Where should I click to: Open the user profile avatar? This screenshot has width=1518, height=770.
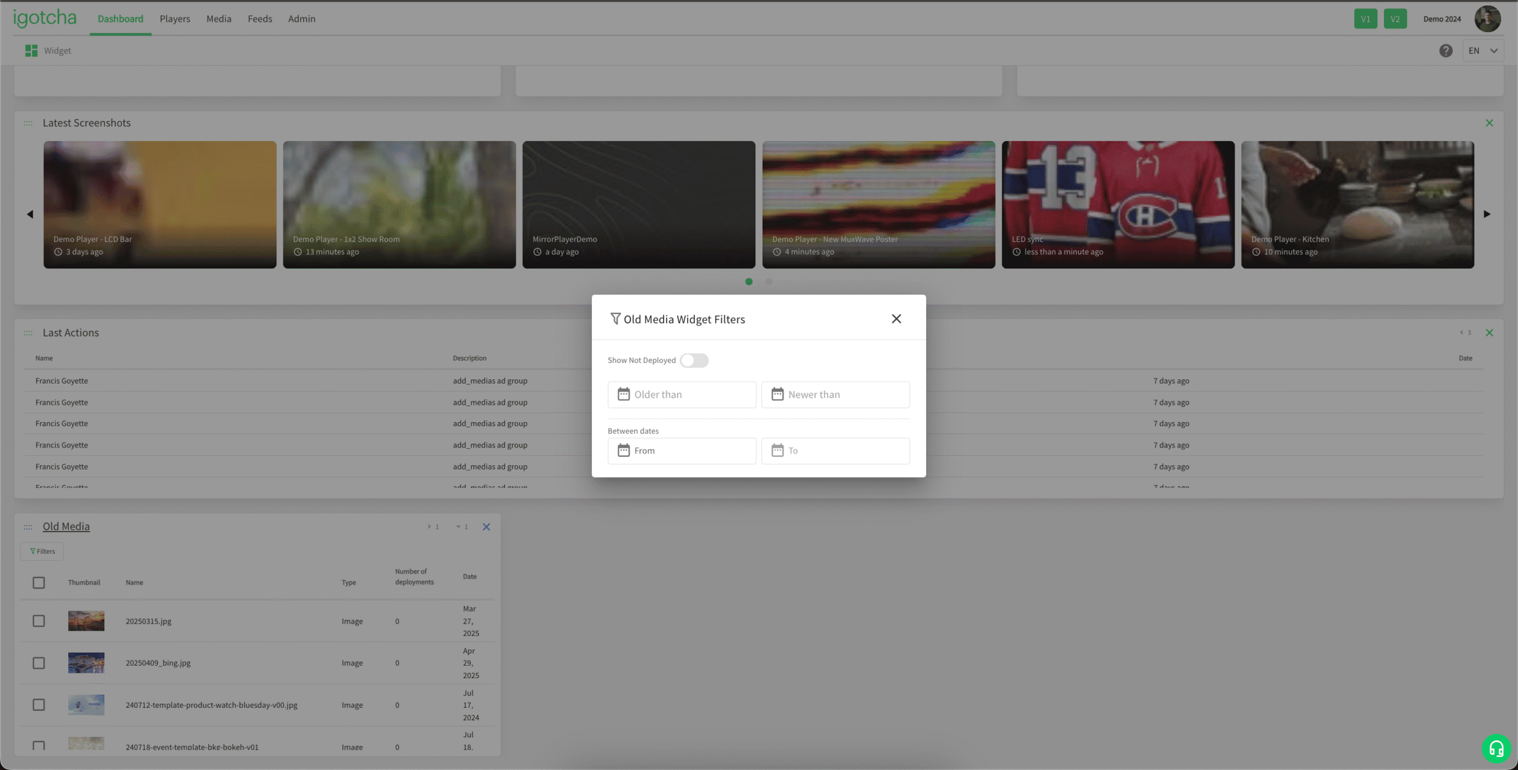[1488, 19]
